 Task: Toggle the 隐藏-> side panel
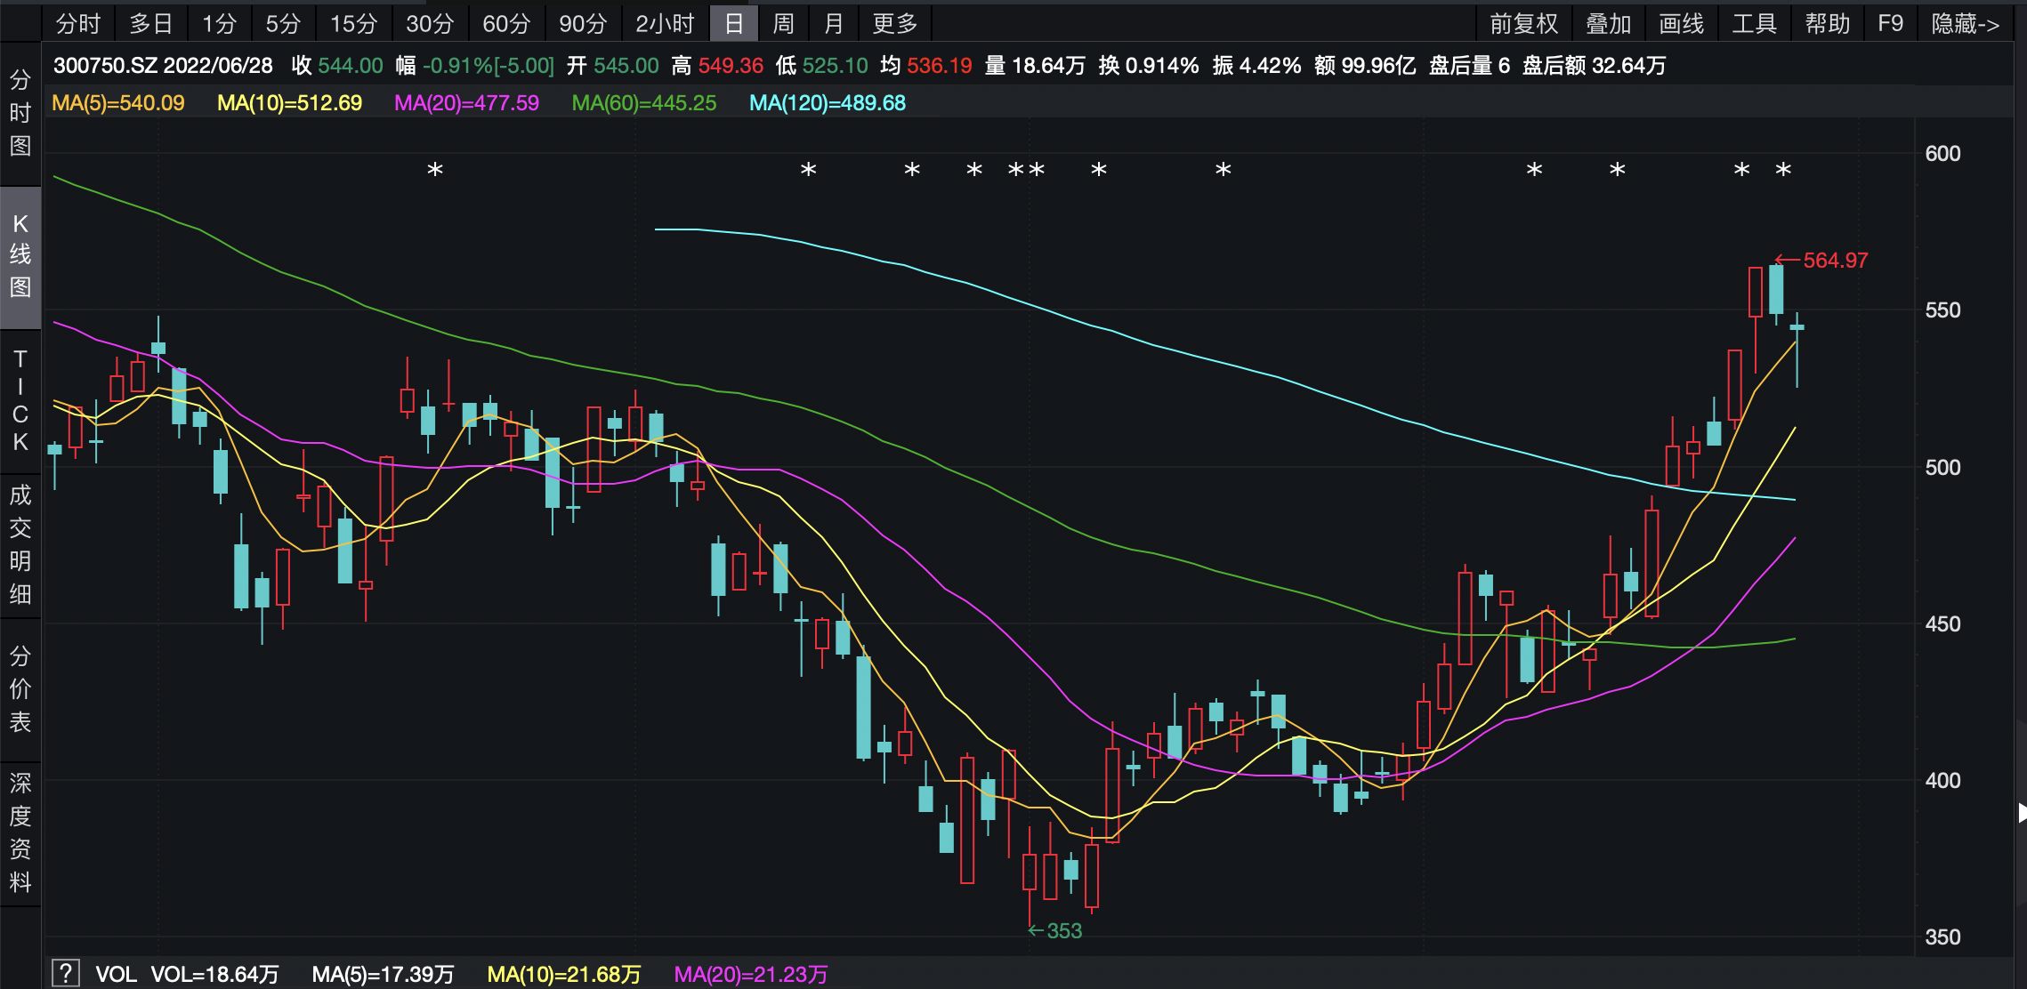tap(1965, 23)
